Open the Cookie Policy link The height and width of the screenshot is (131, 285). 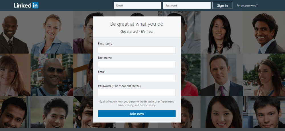tap(147, 105)
